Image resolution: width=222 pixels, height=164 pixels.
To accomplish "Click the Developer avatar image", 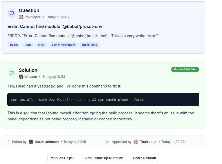I will click(x=21, y=17).
